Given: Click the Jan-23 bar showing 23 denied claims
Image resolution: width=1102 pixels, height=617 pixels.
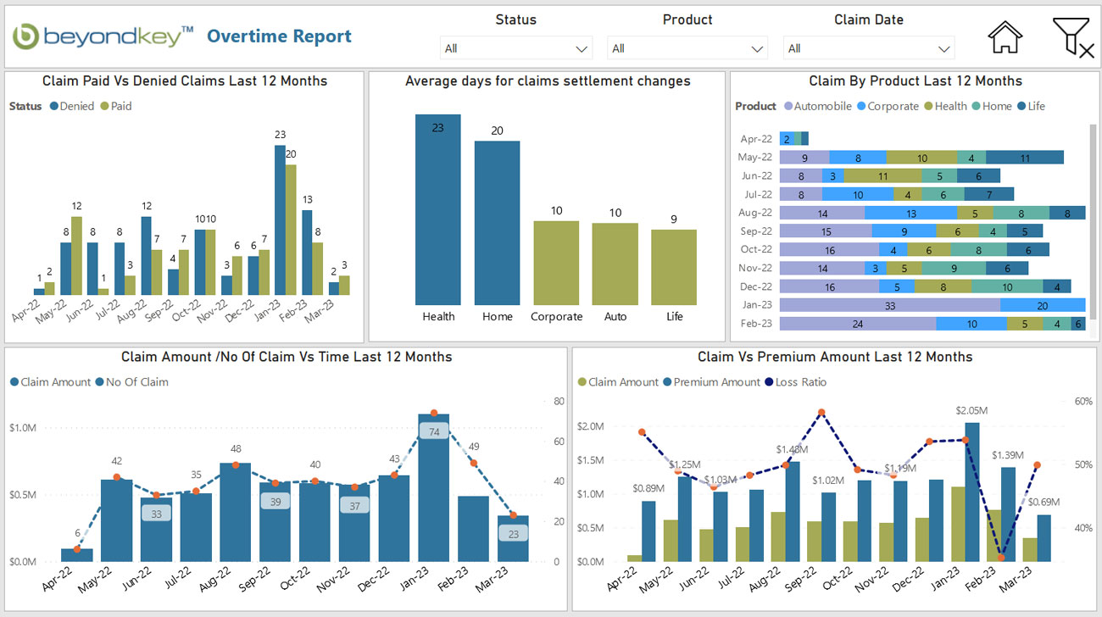Looking at the screenshot, I should tap(280, 220).
